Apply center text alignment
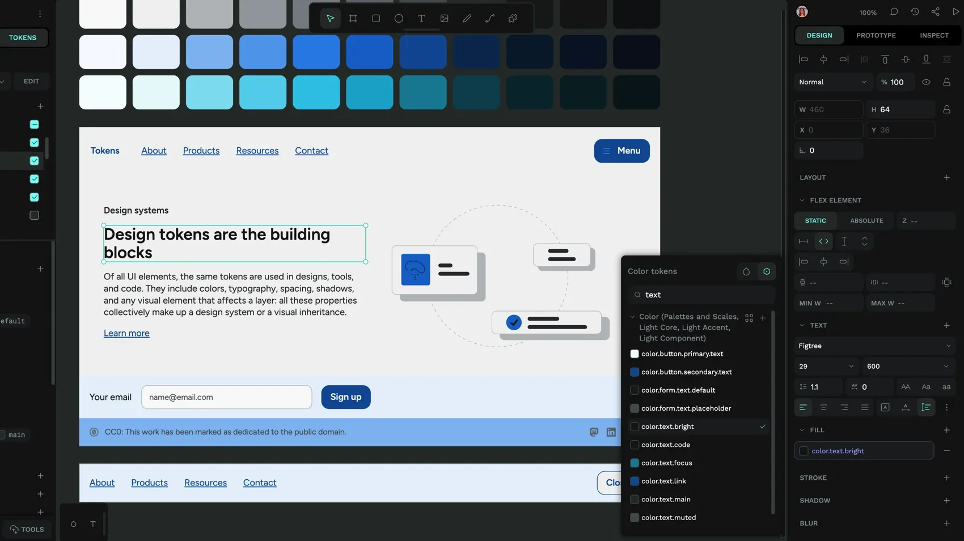 point(823,407)
